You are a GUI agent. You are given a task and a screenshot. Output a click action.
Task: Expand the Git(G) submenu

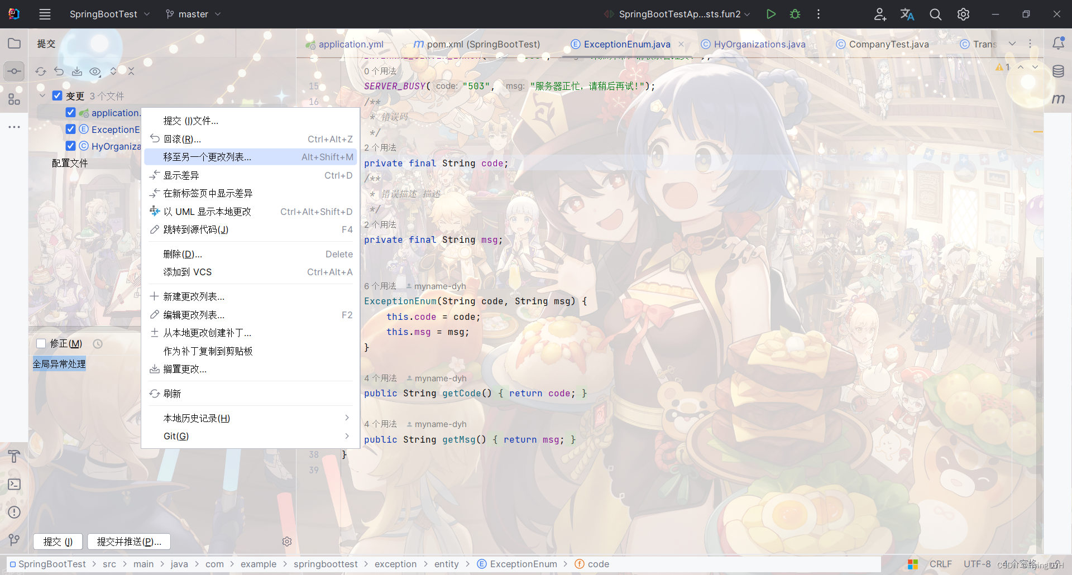[x=250, y=436]
